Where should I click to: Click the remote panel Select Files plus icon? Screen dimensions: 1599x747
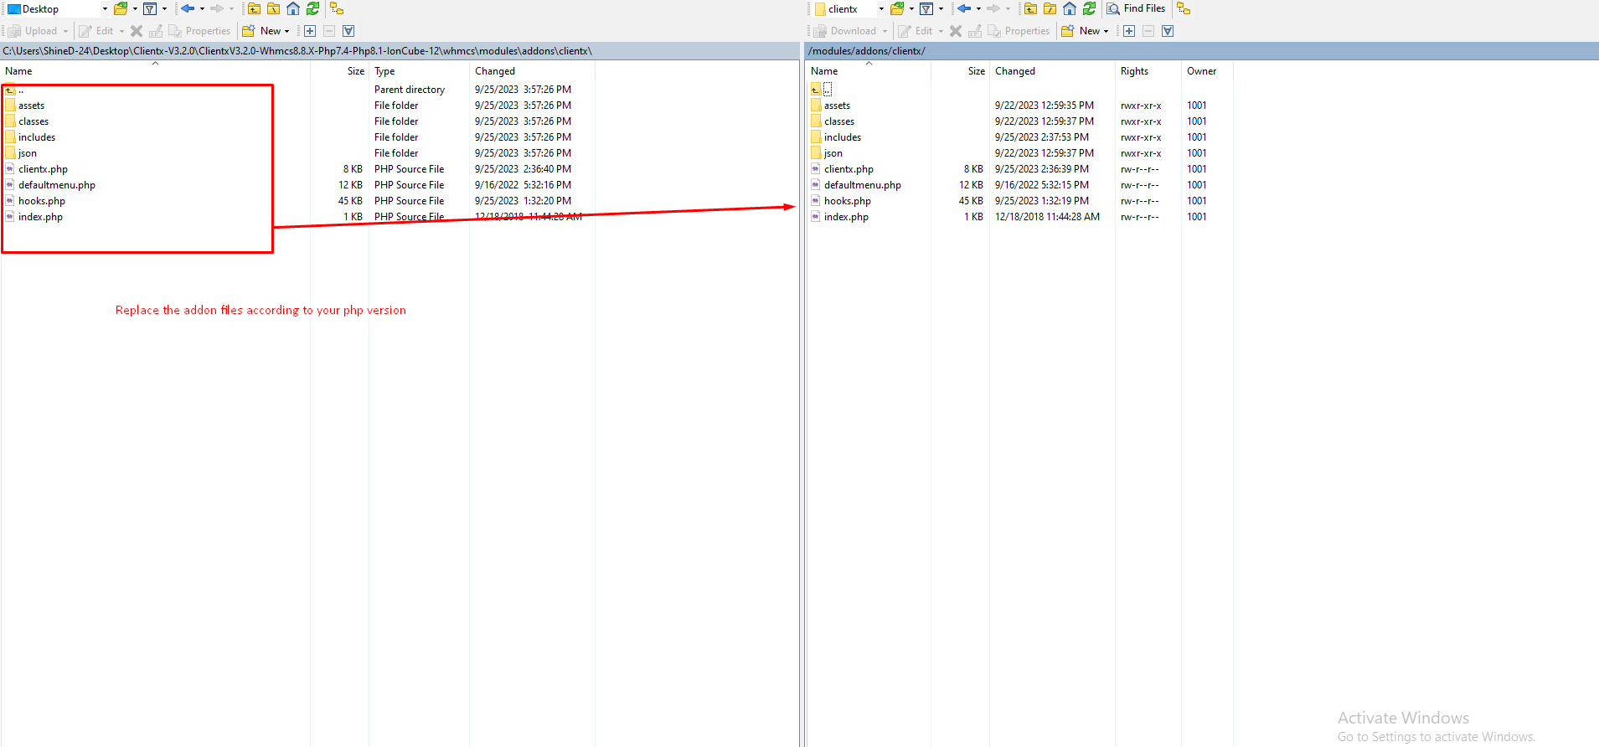1129,31
